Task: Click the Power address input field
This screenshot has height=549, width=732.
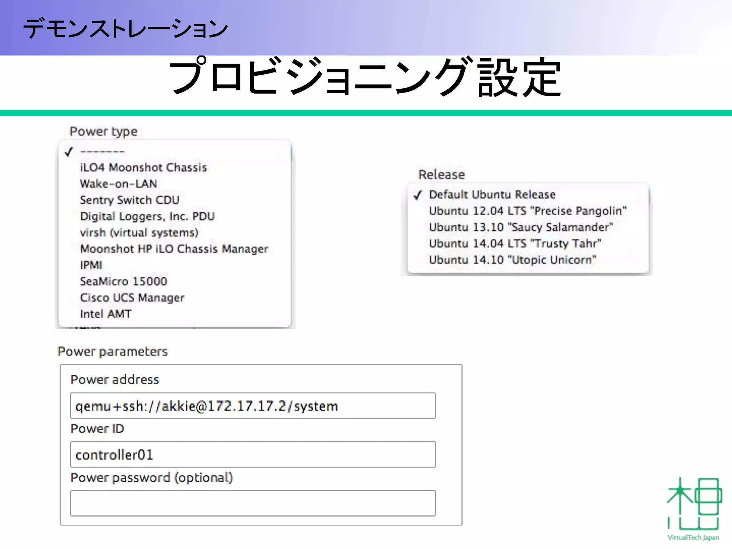Action: click(253, 406)
